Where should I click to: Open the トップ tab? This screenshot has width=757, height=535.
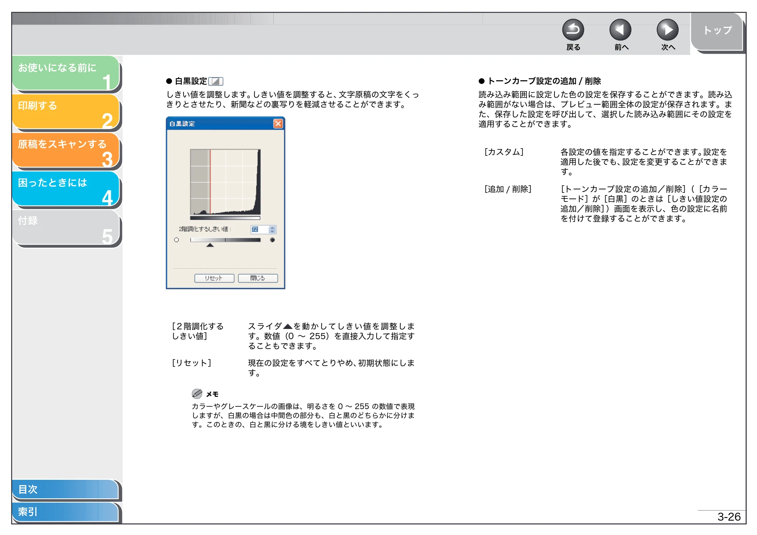tap(717, 32)
